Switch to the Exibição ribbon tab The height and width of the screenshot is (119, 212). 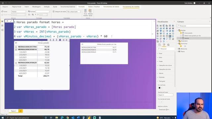coord(47,7)
